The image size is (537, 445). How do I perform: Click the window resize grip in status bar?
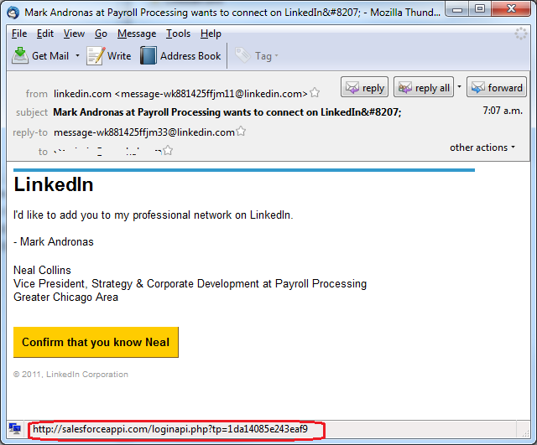pos(525,433)
